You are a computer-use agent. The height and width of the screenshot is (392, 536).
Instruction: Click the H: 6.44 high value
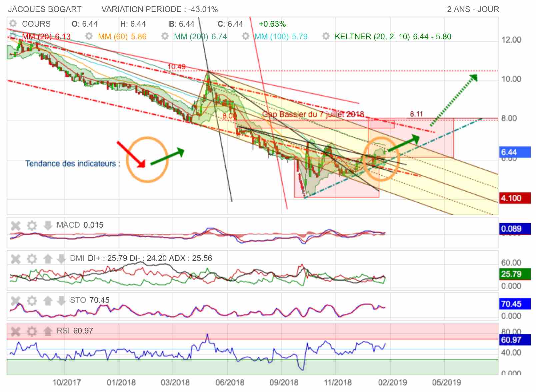133,24
